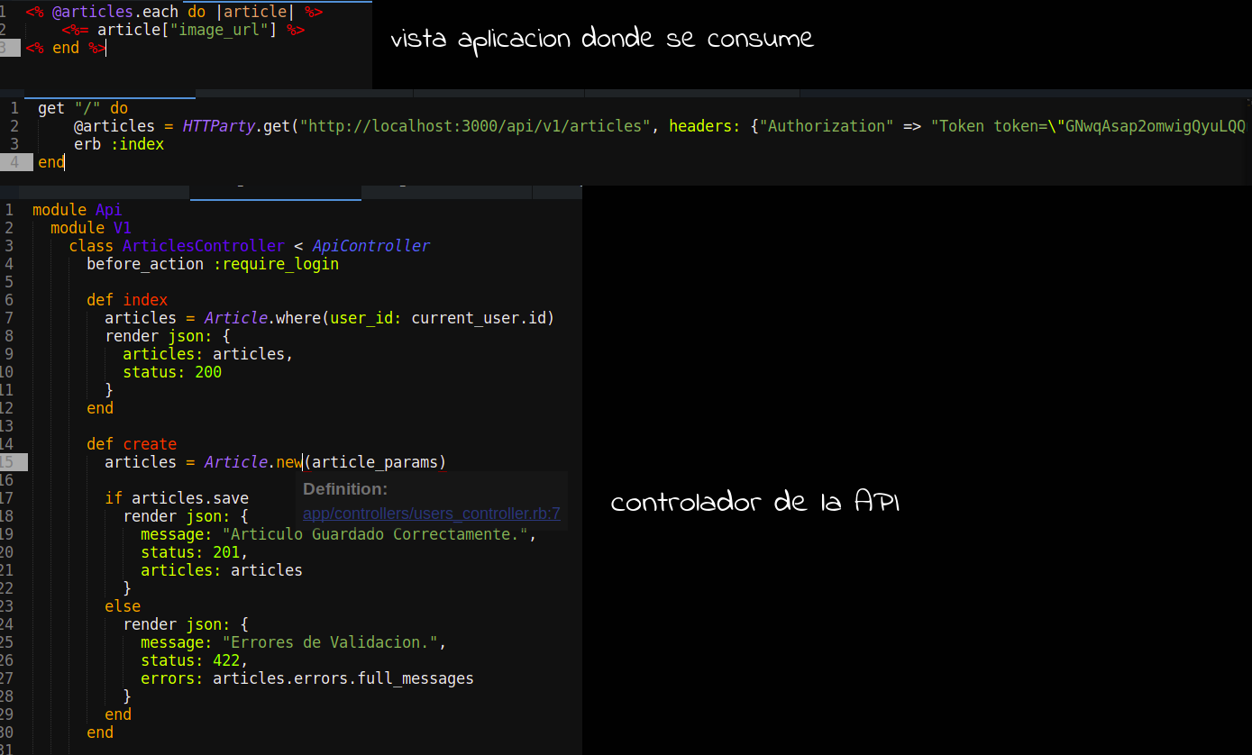Click the article["image_url"] expression
Screen dimensions: 1252x755
coord(187,30)
